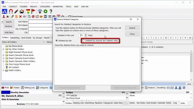Collapse the search panel with the triangle arrow

tap(2, 22)
